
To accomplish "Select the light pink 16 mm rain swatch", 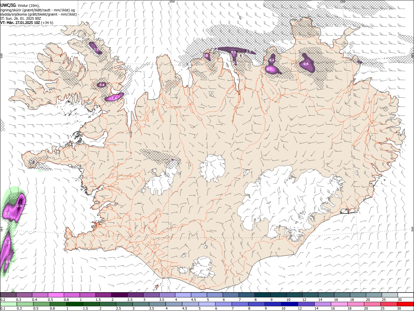I will tap(339, 304).
